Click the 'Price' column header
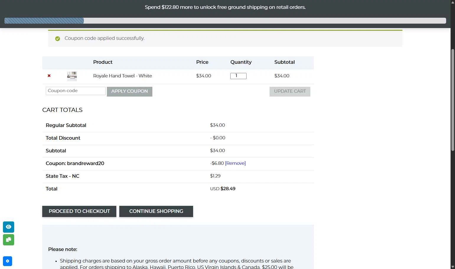Viewport: 455px width, 269px height. (202, 62)
